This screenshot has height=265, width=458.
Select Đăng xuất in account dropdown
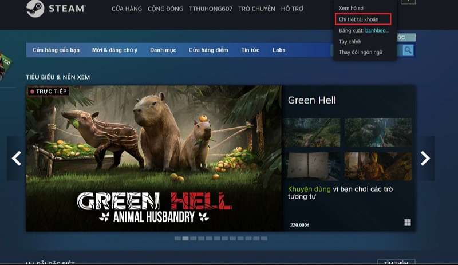point(364,30)
